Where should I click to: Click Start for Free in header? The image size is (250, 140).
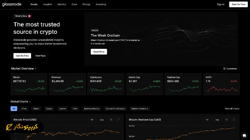[x=238, y=4]
